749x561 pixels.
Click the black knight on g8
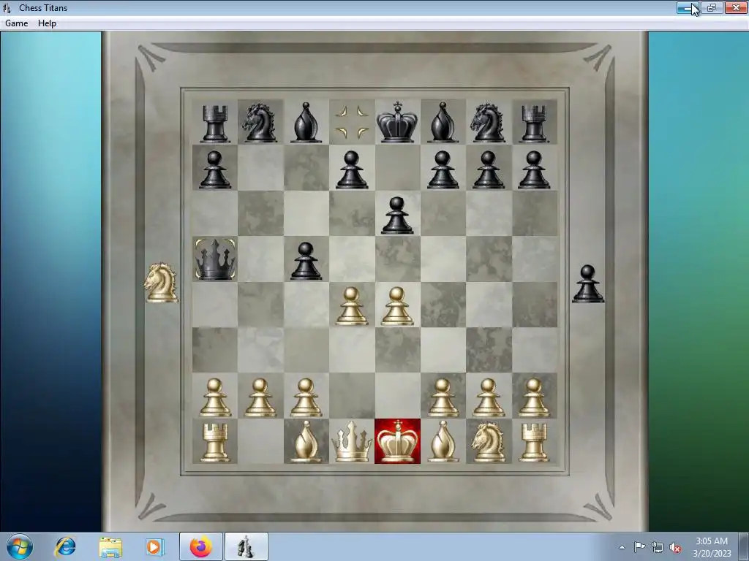coord(488,123)
